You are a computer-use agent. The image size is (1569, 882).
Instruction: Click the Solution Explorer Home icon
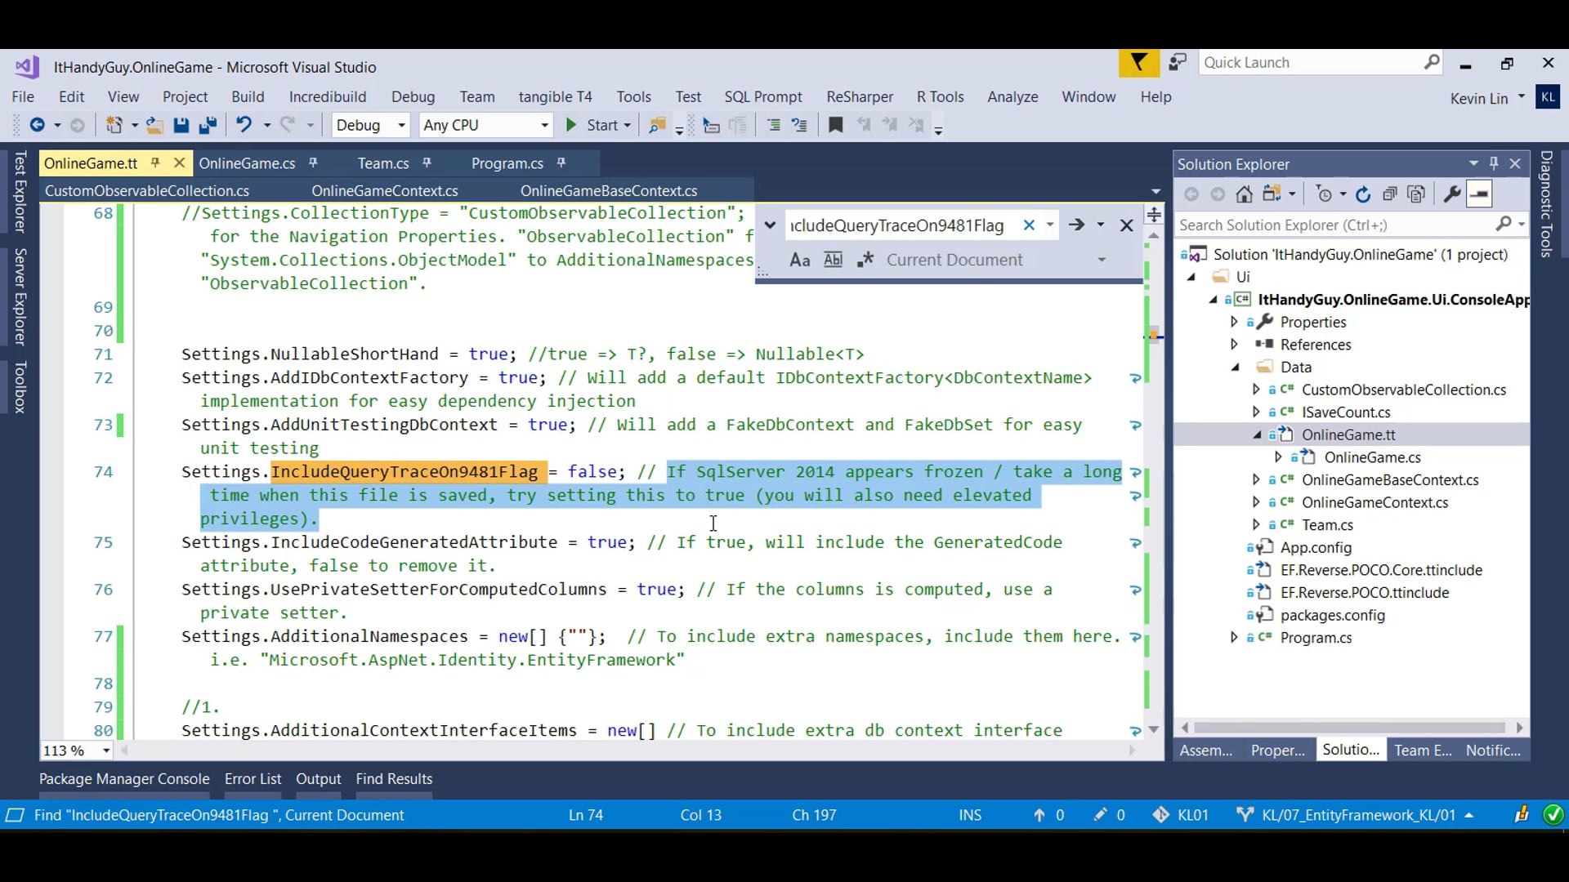[1244, 194]
